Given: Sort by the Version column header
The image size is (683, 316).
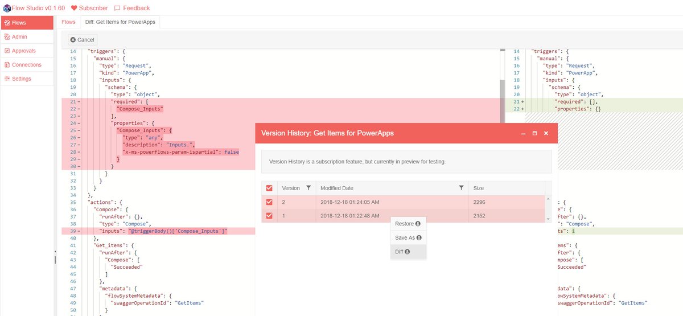Looking at the screenshot, I should click(x=291, y=188).
